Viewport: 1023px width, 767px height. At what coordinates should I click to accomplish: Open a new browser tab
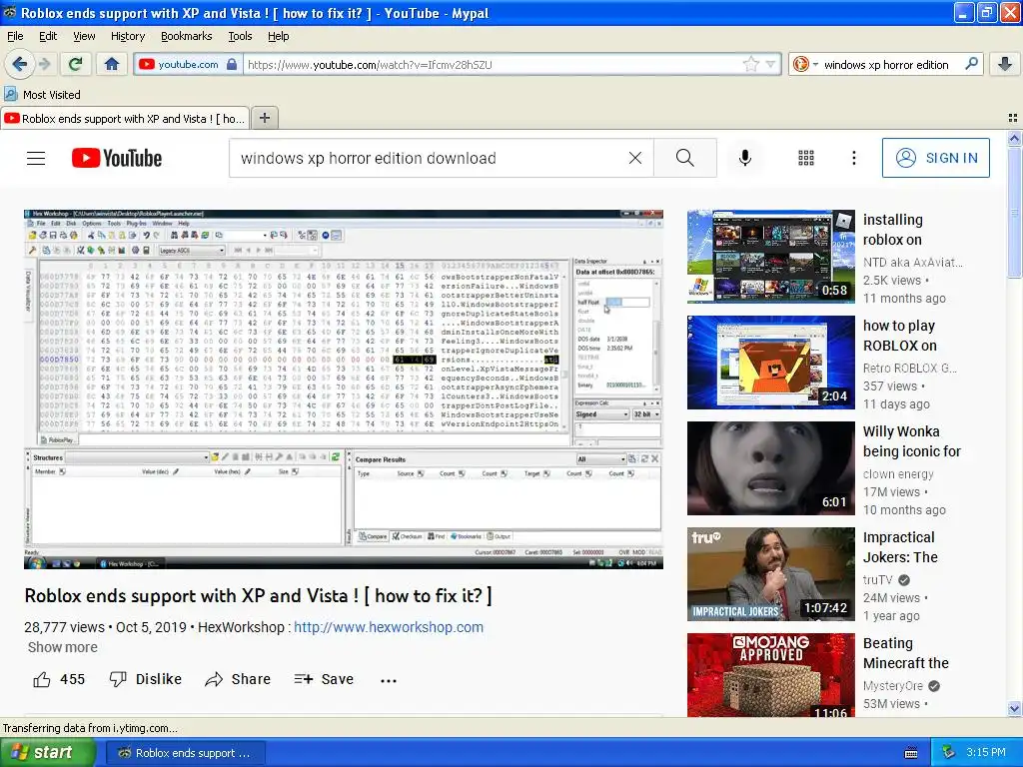[264, 118]
